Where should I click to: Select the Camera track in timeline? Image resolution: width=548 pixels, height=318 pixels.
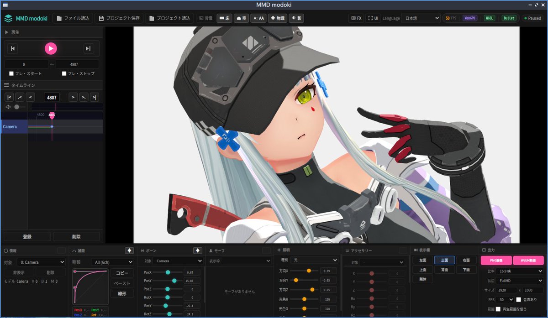(x=14, y=127)
